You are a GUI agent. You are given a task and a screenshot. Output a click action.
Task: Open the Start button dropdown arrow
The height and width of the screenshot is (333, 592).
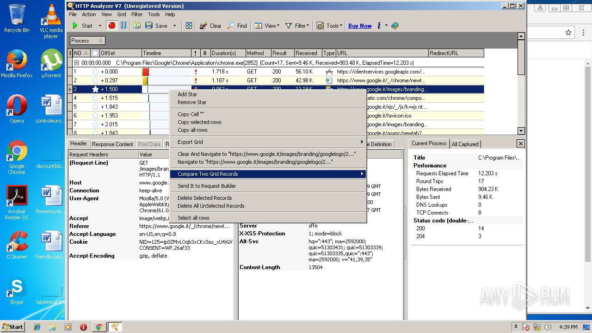(x=99, y=26)
